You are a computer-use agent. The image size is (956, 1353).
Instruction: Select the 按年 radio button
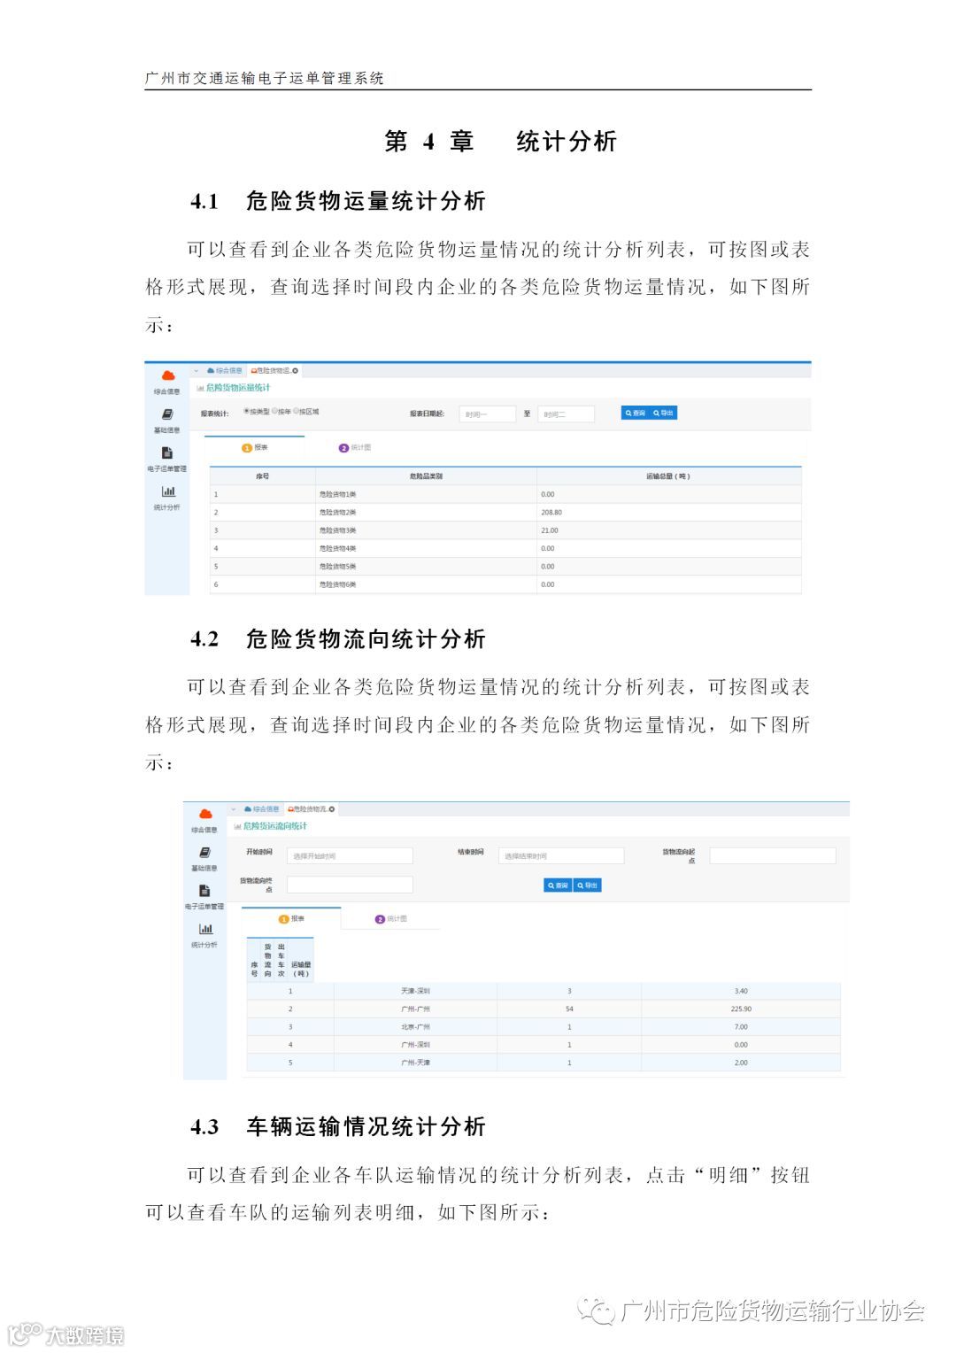274,412
